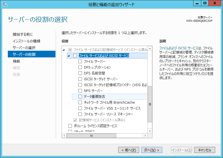Select iSCSI ターゲット サーバー checkbox

[80, 79]
